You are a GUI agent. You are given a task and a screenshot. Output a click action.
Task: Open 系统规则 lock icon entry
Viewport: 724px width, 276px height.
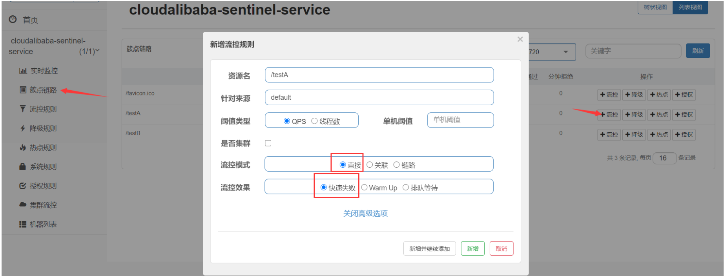(23, 166)
